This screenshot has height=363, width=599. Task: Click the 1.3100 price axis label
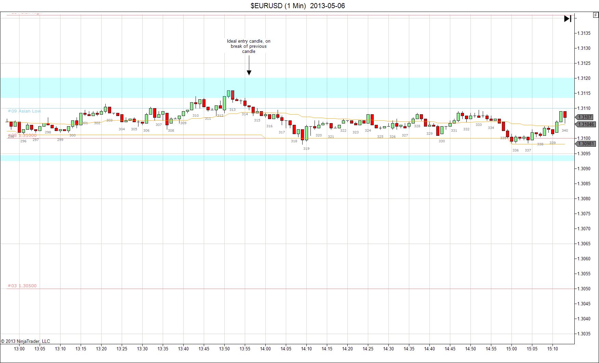click(584, 139)
